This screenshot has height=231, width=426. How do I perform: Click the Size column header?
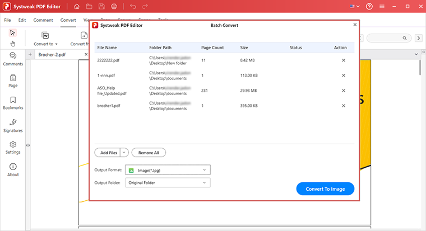tap(244, 48)
